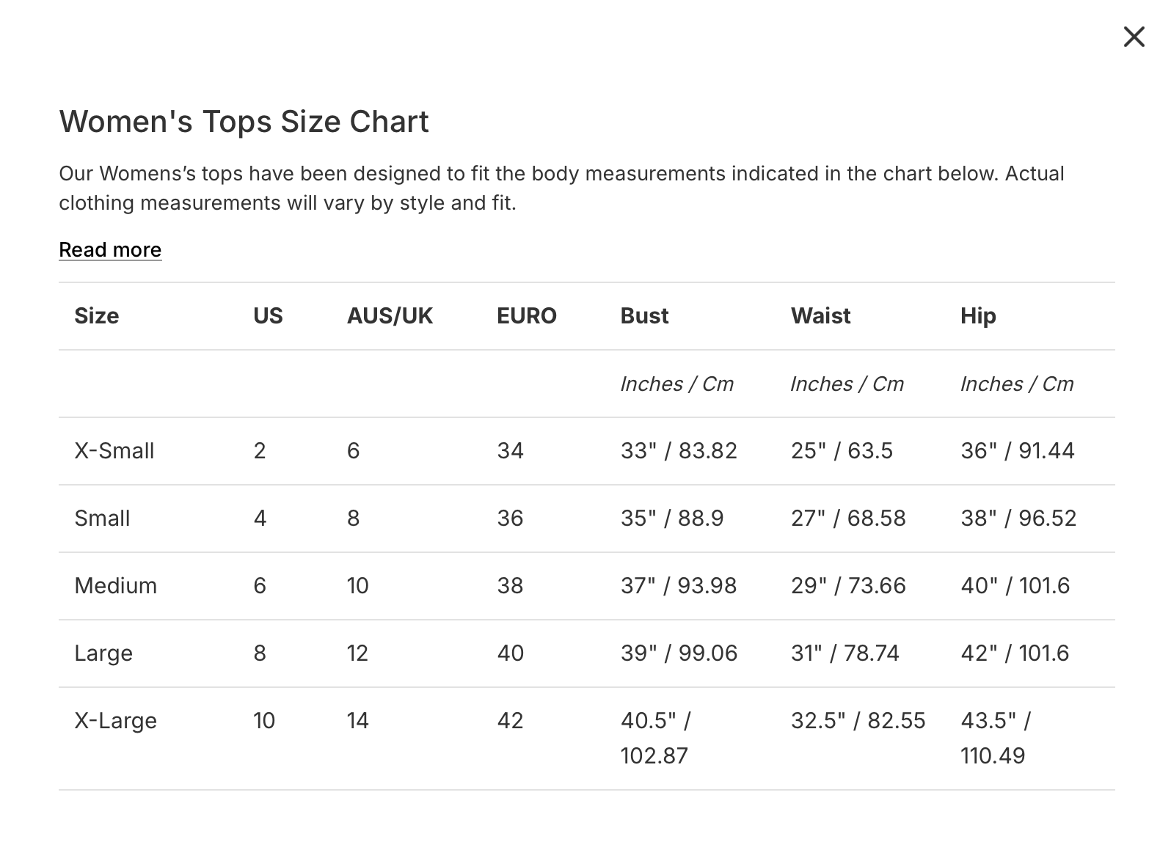This screenshot has width=1171, height=861.
Task: Select the Waist column header
Action: (x=820, y=316)
